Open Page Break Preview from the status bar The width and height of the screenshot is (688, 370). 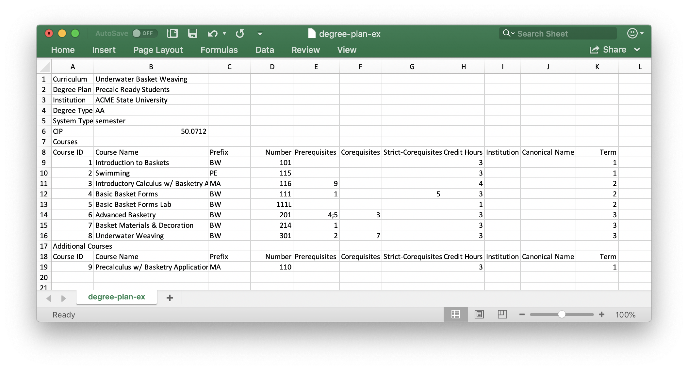click(x=502, y=314)
